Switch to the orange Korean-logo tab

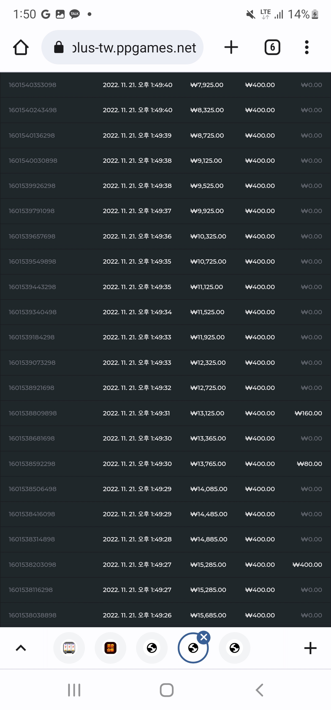click(x=110, y=648)
